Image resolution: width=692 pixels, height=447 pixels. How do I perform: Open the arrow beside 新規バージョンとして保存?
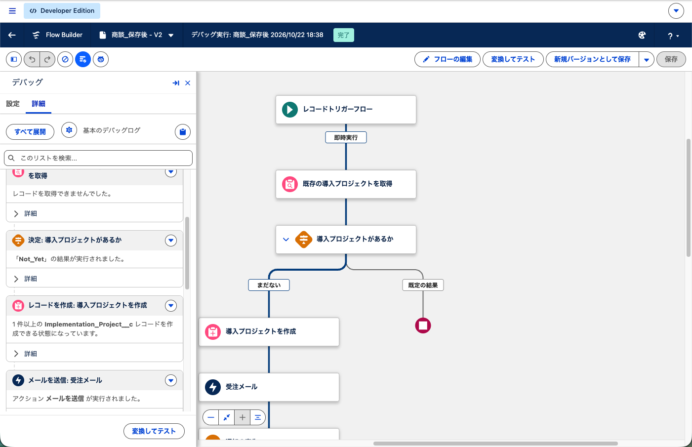tap(647, 59)
